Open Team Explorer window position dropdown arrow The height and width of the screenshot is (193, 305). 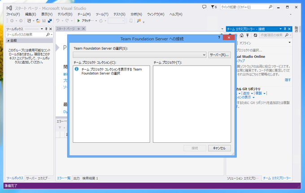tap(280, 29)
